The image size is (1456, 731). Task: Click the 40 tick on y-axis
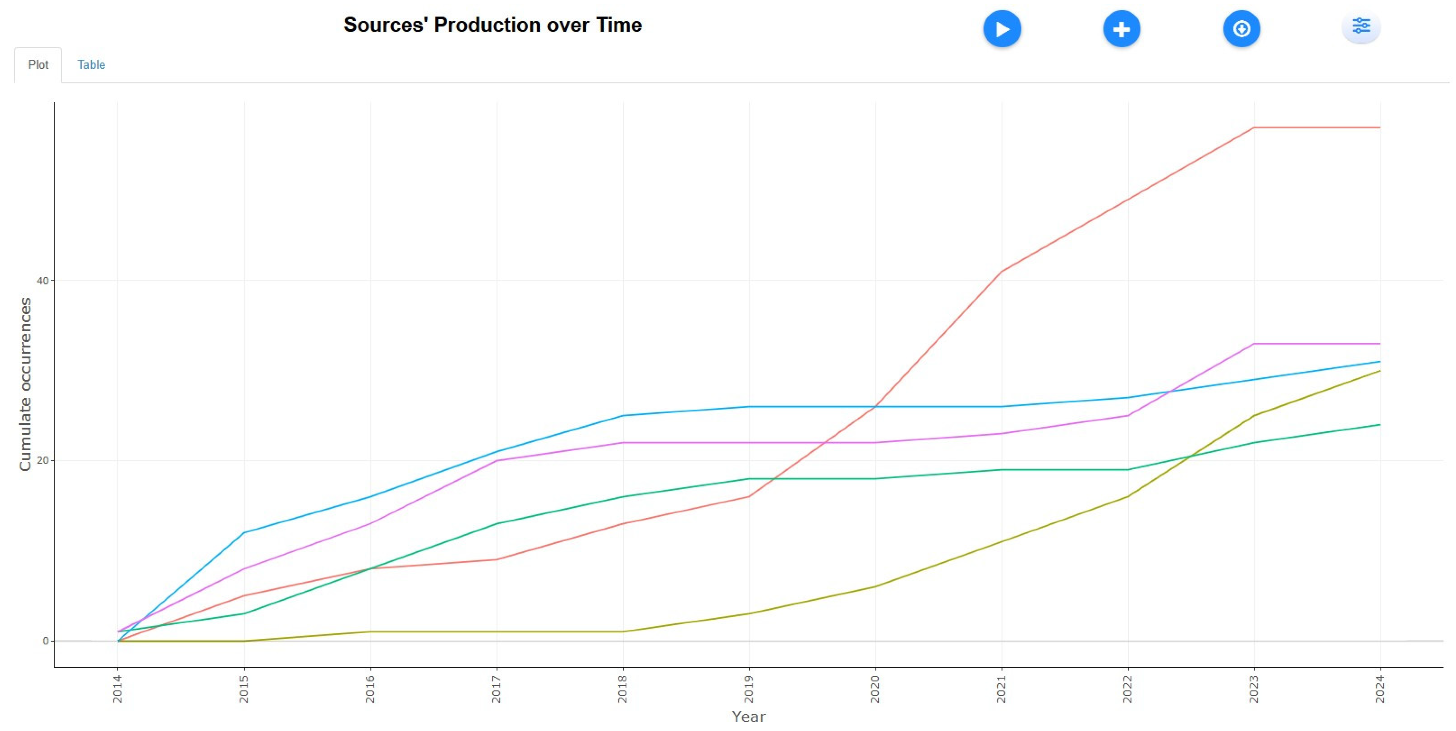click(x=43, y=280)
